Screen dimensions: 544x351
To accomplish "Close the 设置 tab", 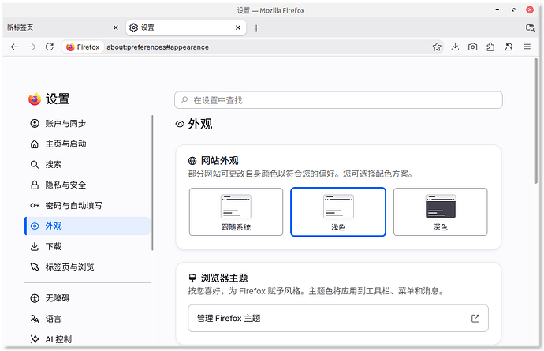I will [238, 28].
